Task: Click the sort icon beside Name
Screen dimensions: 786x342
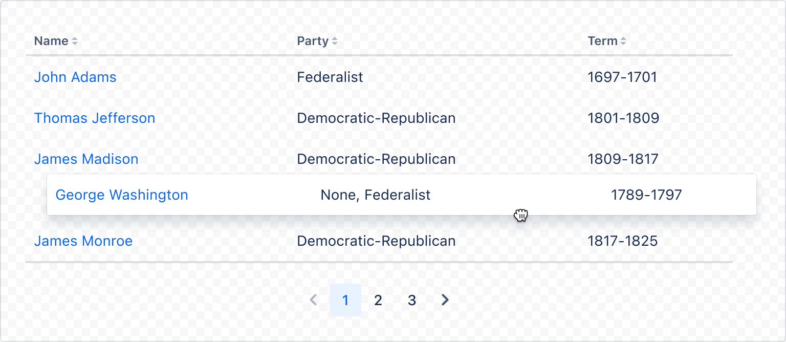Action: coord(75,41)
